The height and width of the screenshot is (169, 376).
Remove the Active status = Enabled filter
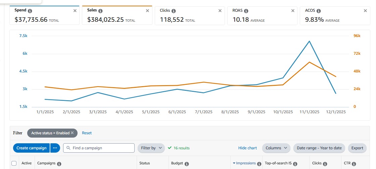coord(72,133)
